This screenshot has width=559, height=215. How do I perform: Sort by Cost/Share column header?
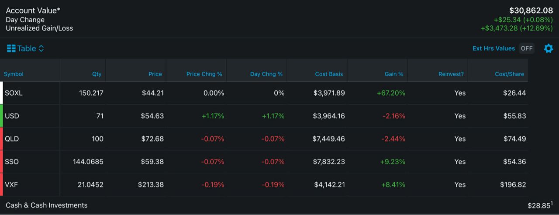(509, 74)
